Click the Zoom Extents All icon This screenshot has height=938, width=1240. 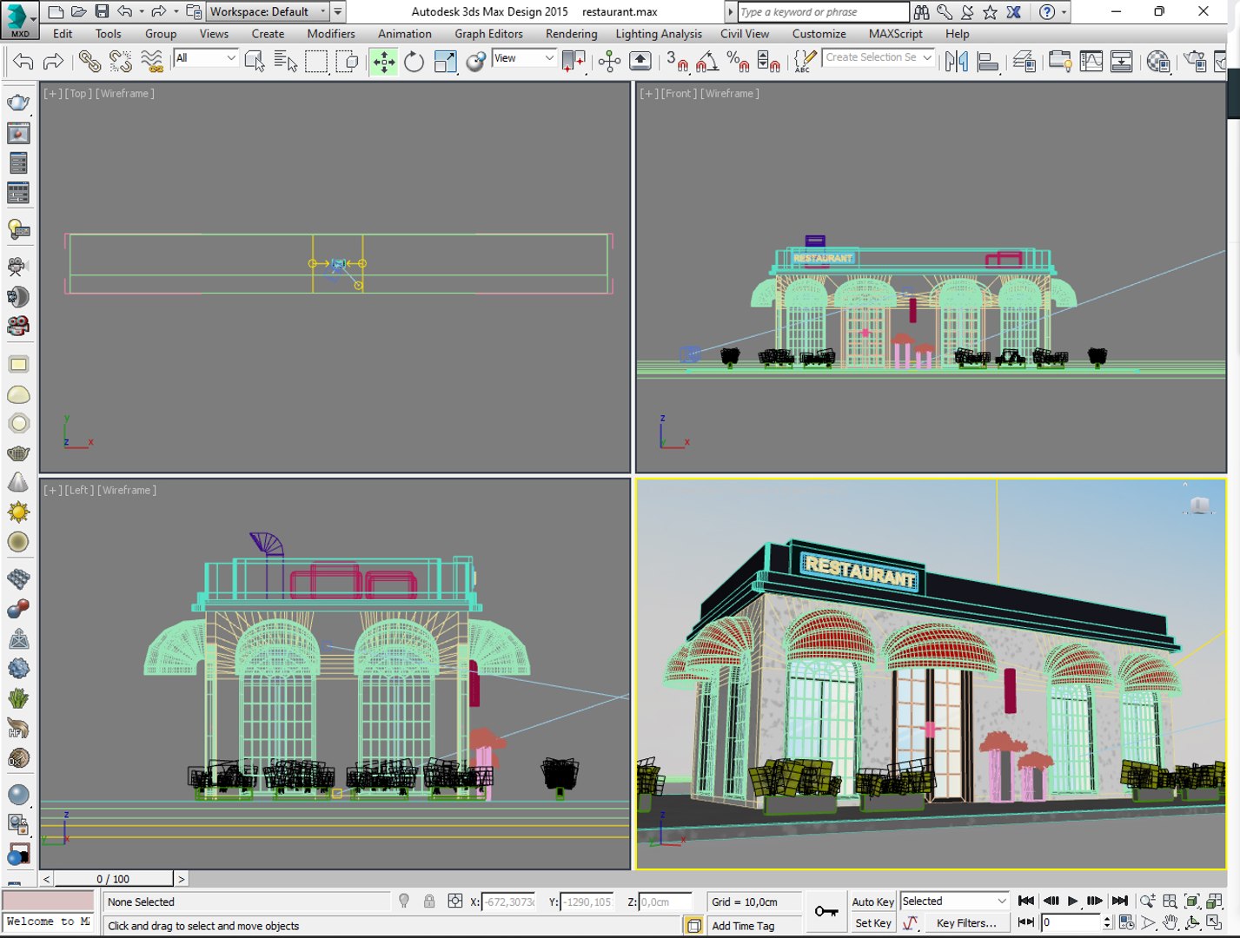click(x=1215, y=901)
